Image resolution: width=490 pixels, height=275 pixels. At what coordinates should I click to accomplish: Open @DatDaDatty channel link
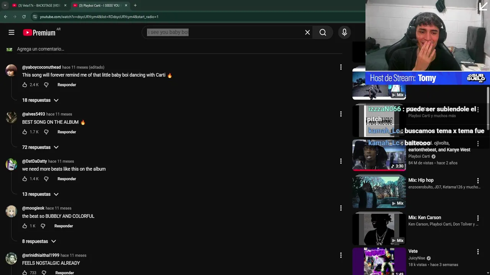(x=34, y=161)
